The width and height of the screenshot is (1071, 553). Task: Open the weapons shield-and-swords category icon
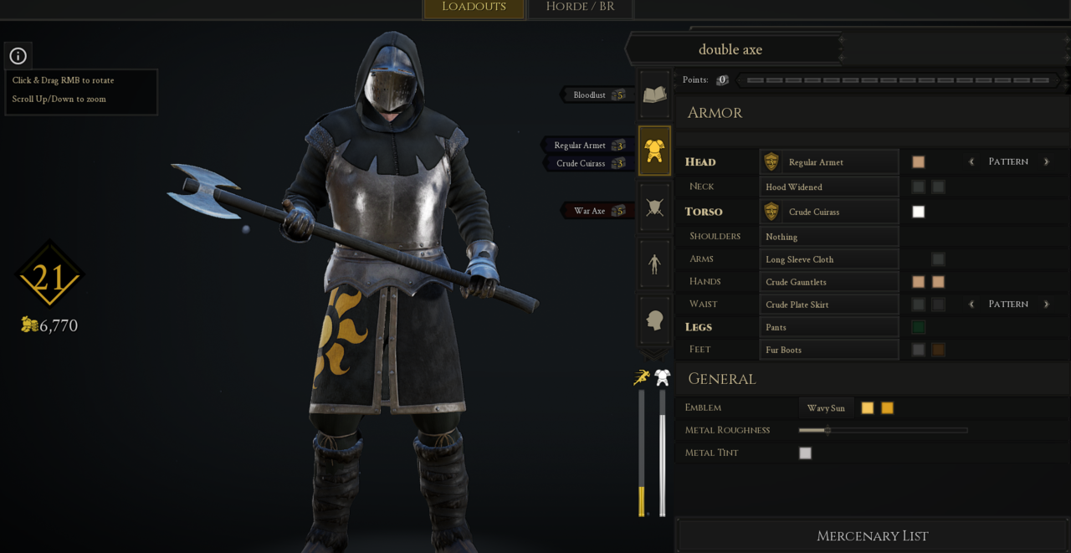pos(654,207)
